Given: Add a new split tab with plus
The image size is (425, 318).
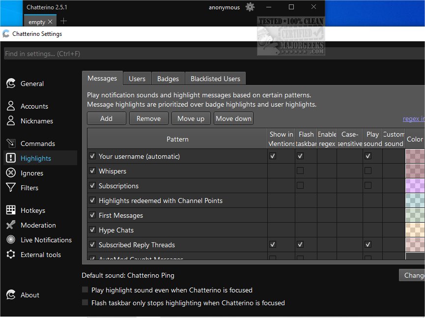Looking at the screenshot, I should (63, 21).
